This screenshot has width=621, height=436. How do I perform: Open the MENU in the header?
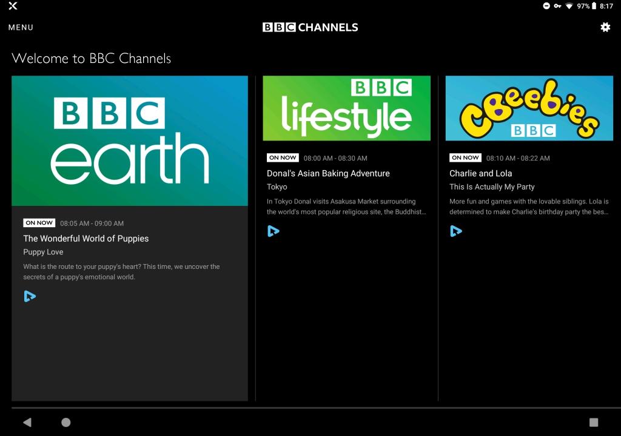click(x=21, y=27)
